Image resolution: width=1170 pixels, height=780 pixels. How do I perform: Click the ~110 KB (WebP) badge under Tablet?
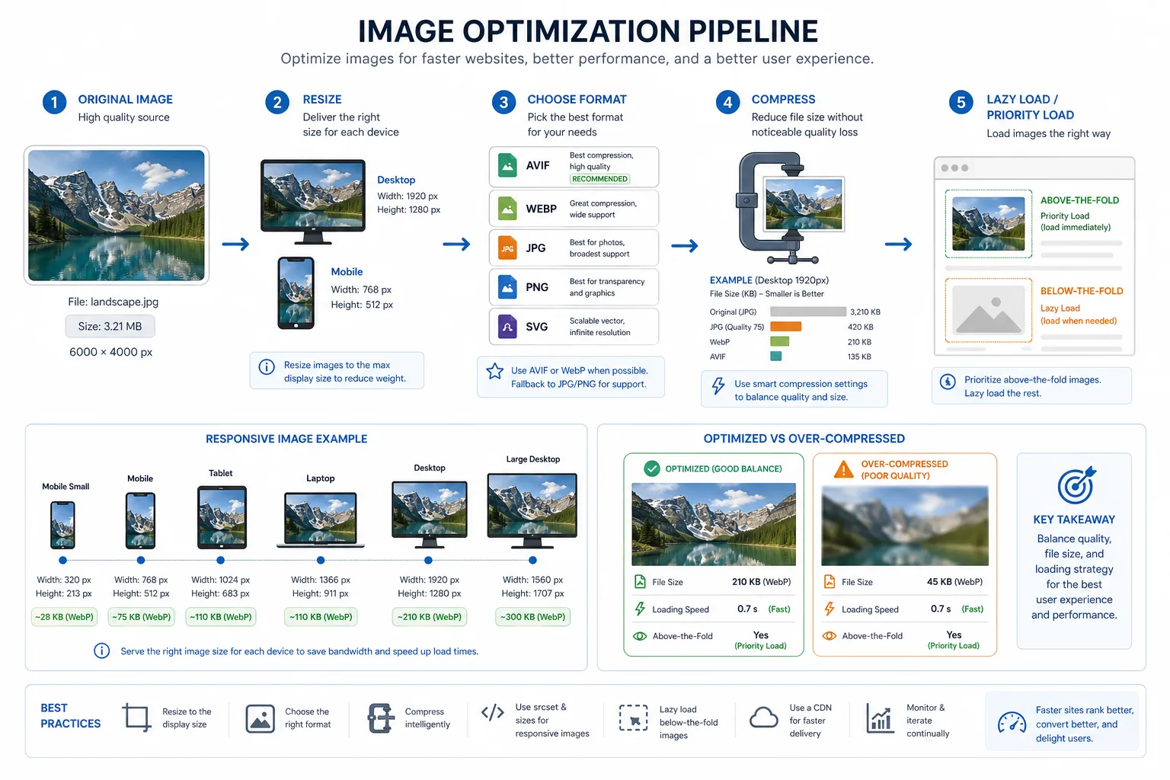pos(221,617)
